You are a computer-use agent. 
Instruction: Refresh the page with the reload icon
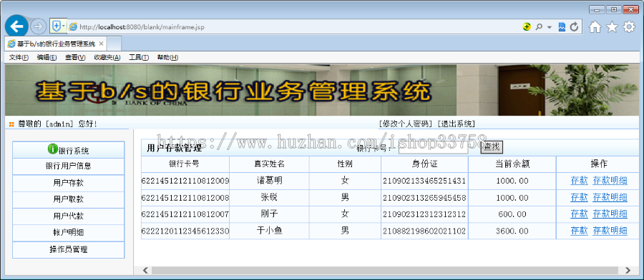click(x=574, y=27)
